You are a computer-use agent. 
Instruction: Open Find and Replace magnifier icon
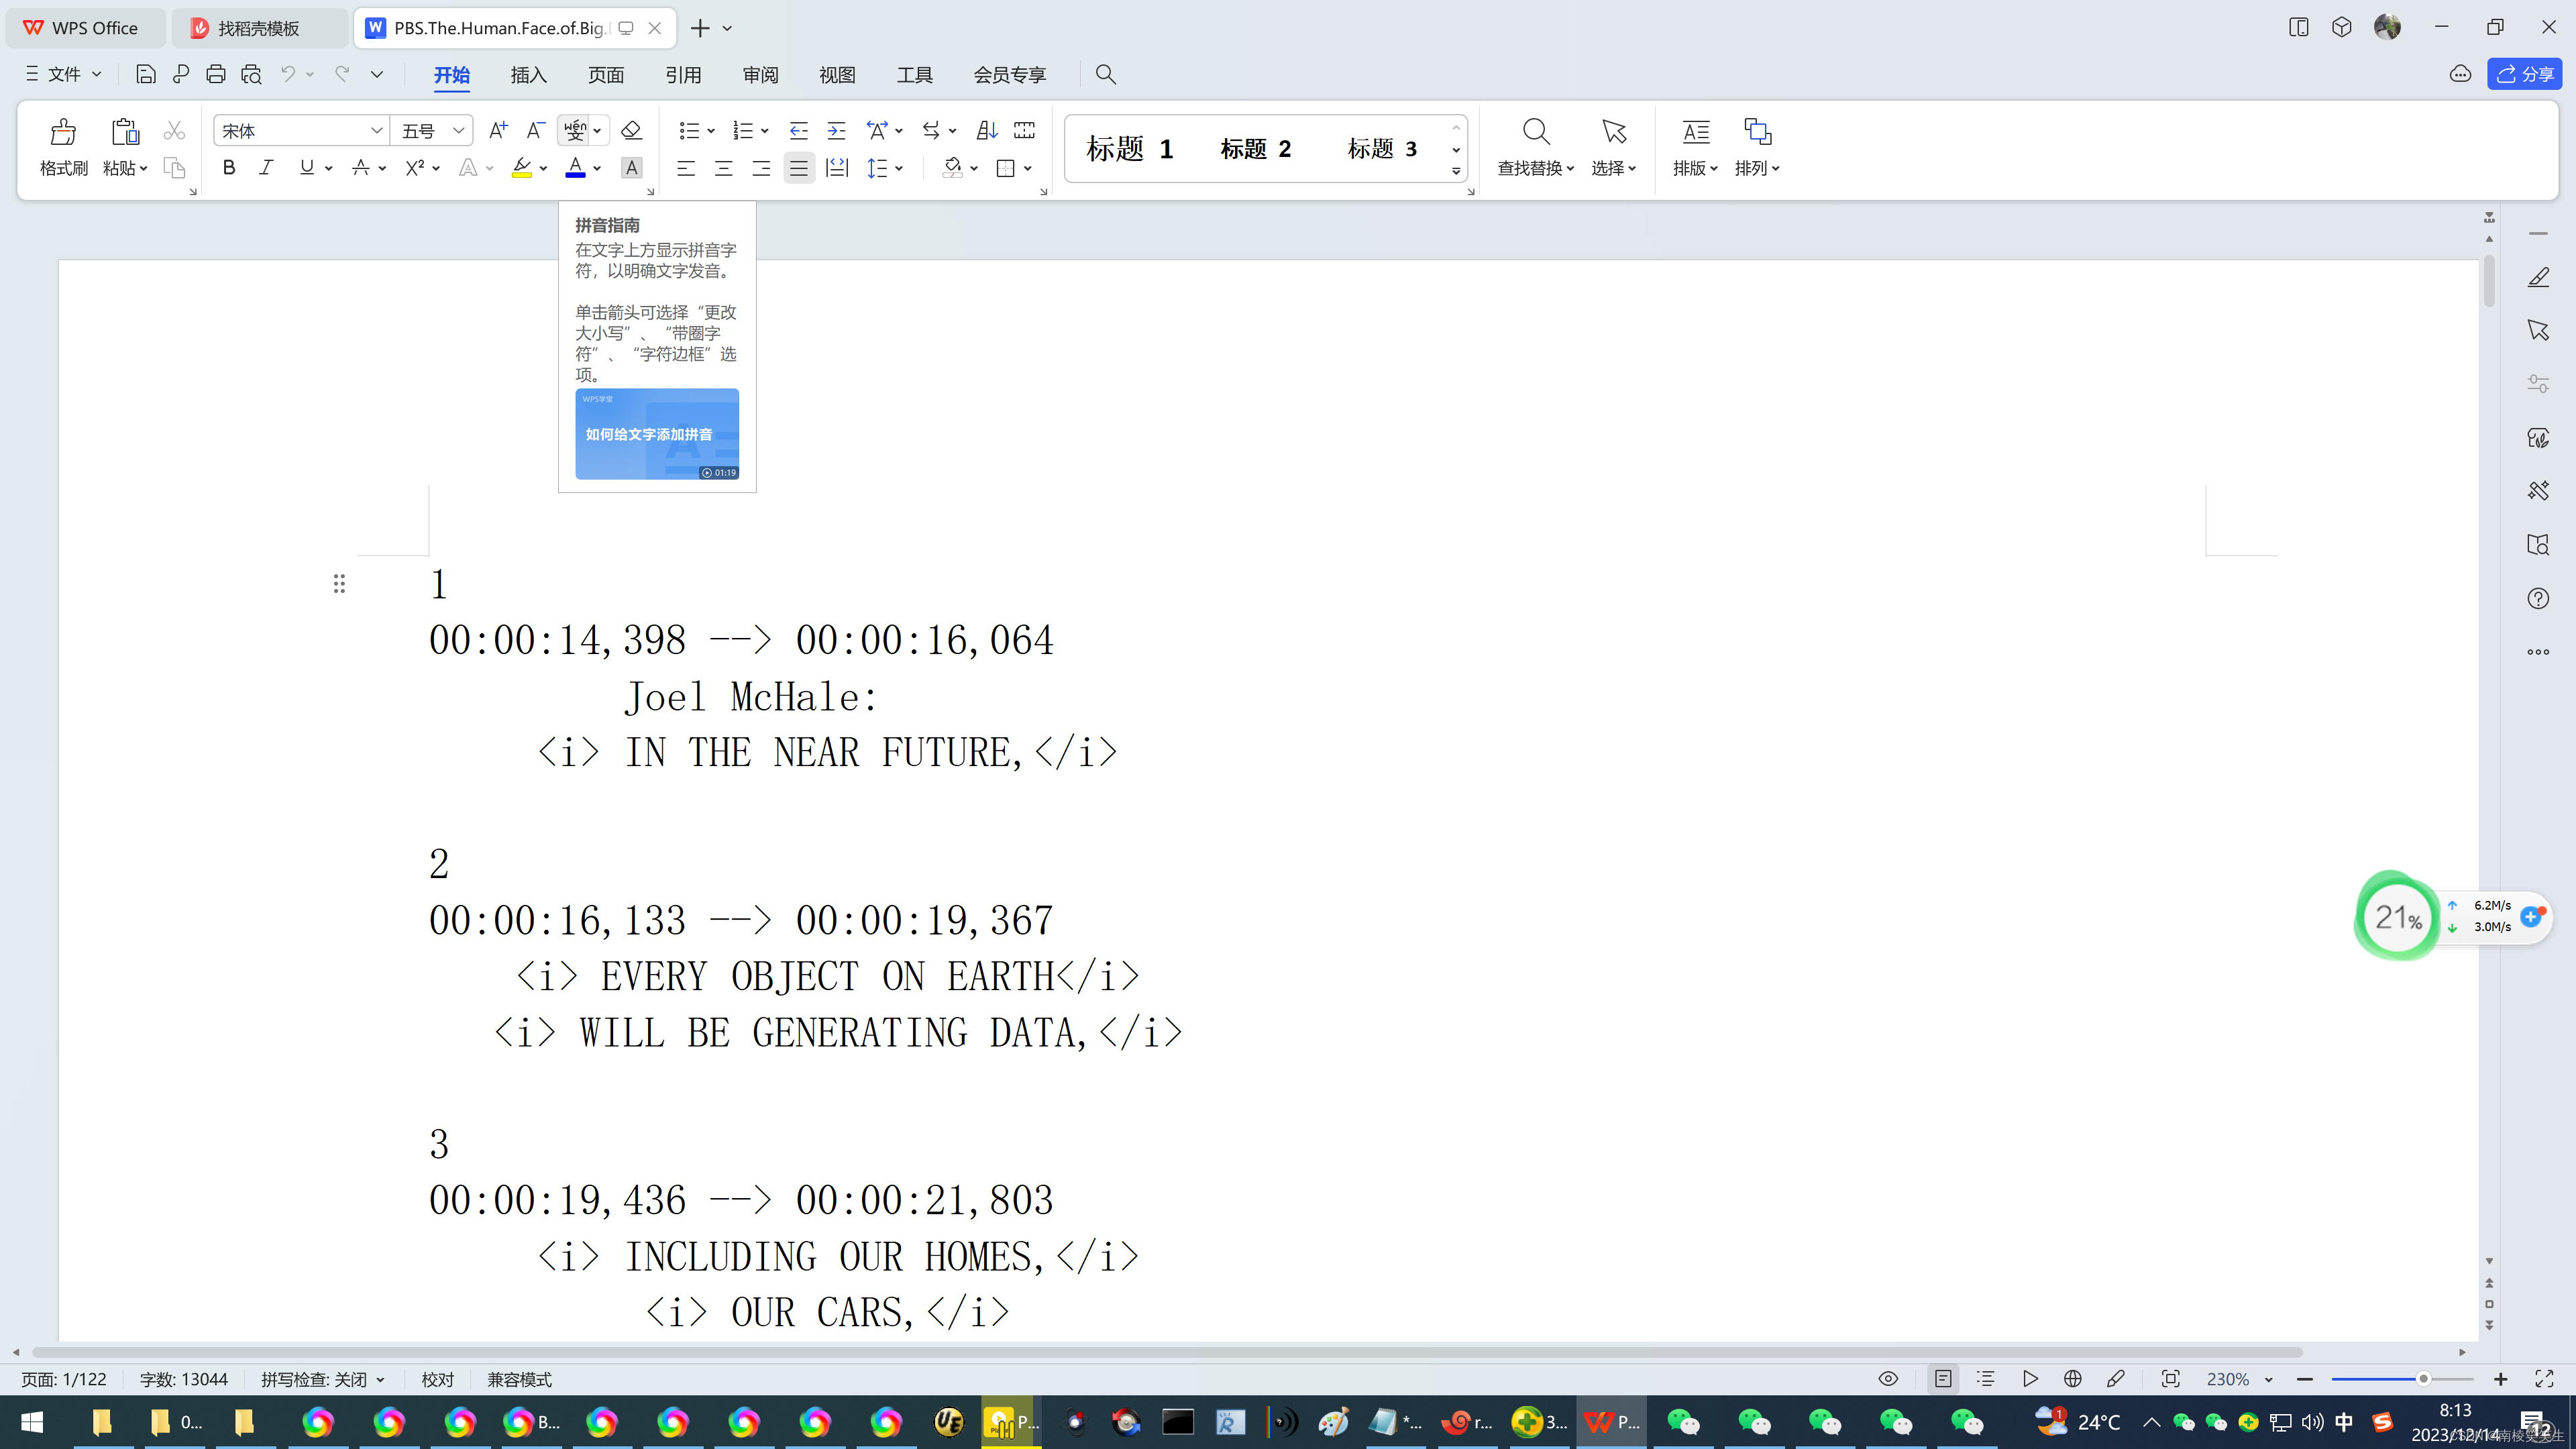point(1535,132)
